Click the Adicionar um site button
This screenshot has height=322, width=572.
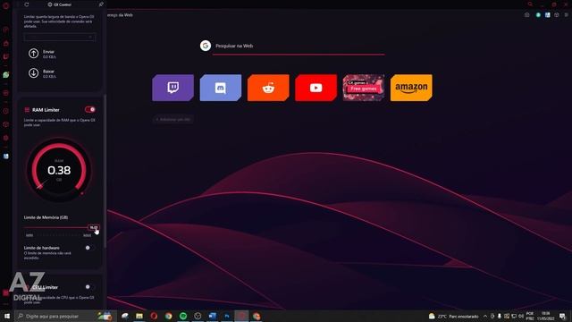point(173,119)
